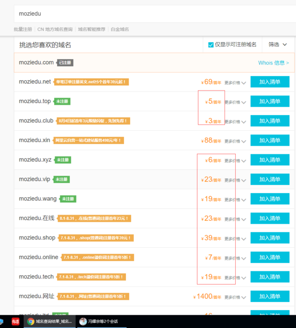Screen dimensions: 296x328
Task: Click the ¥1400 price for moziedu.网址
Action: coord(207,296)
